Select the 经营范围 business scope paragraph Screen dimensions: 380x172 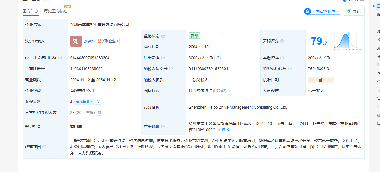(216, 147)
